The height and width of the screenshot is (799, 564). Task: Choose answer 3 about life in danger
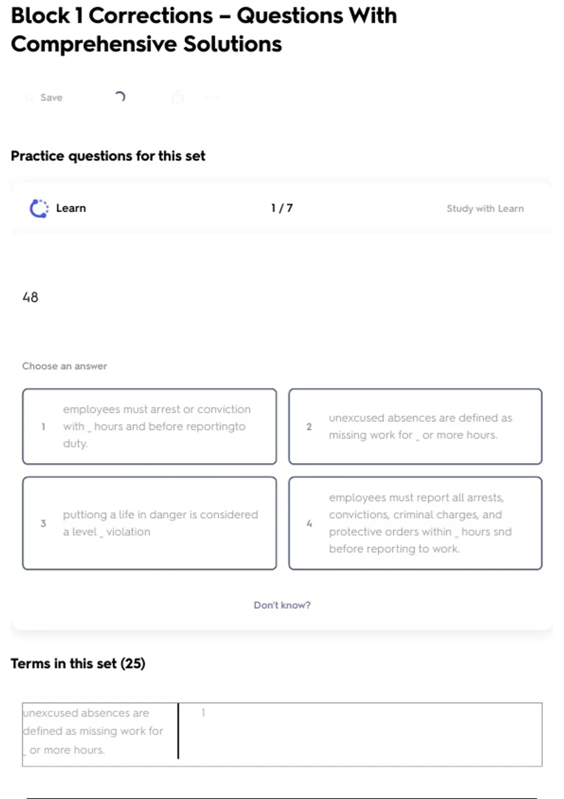[x=149, y=523]
